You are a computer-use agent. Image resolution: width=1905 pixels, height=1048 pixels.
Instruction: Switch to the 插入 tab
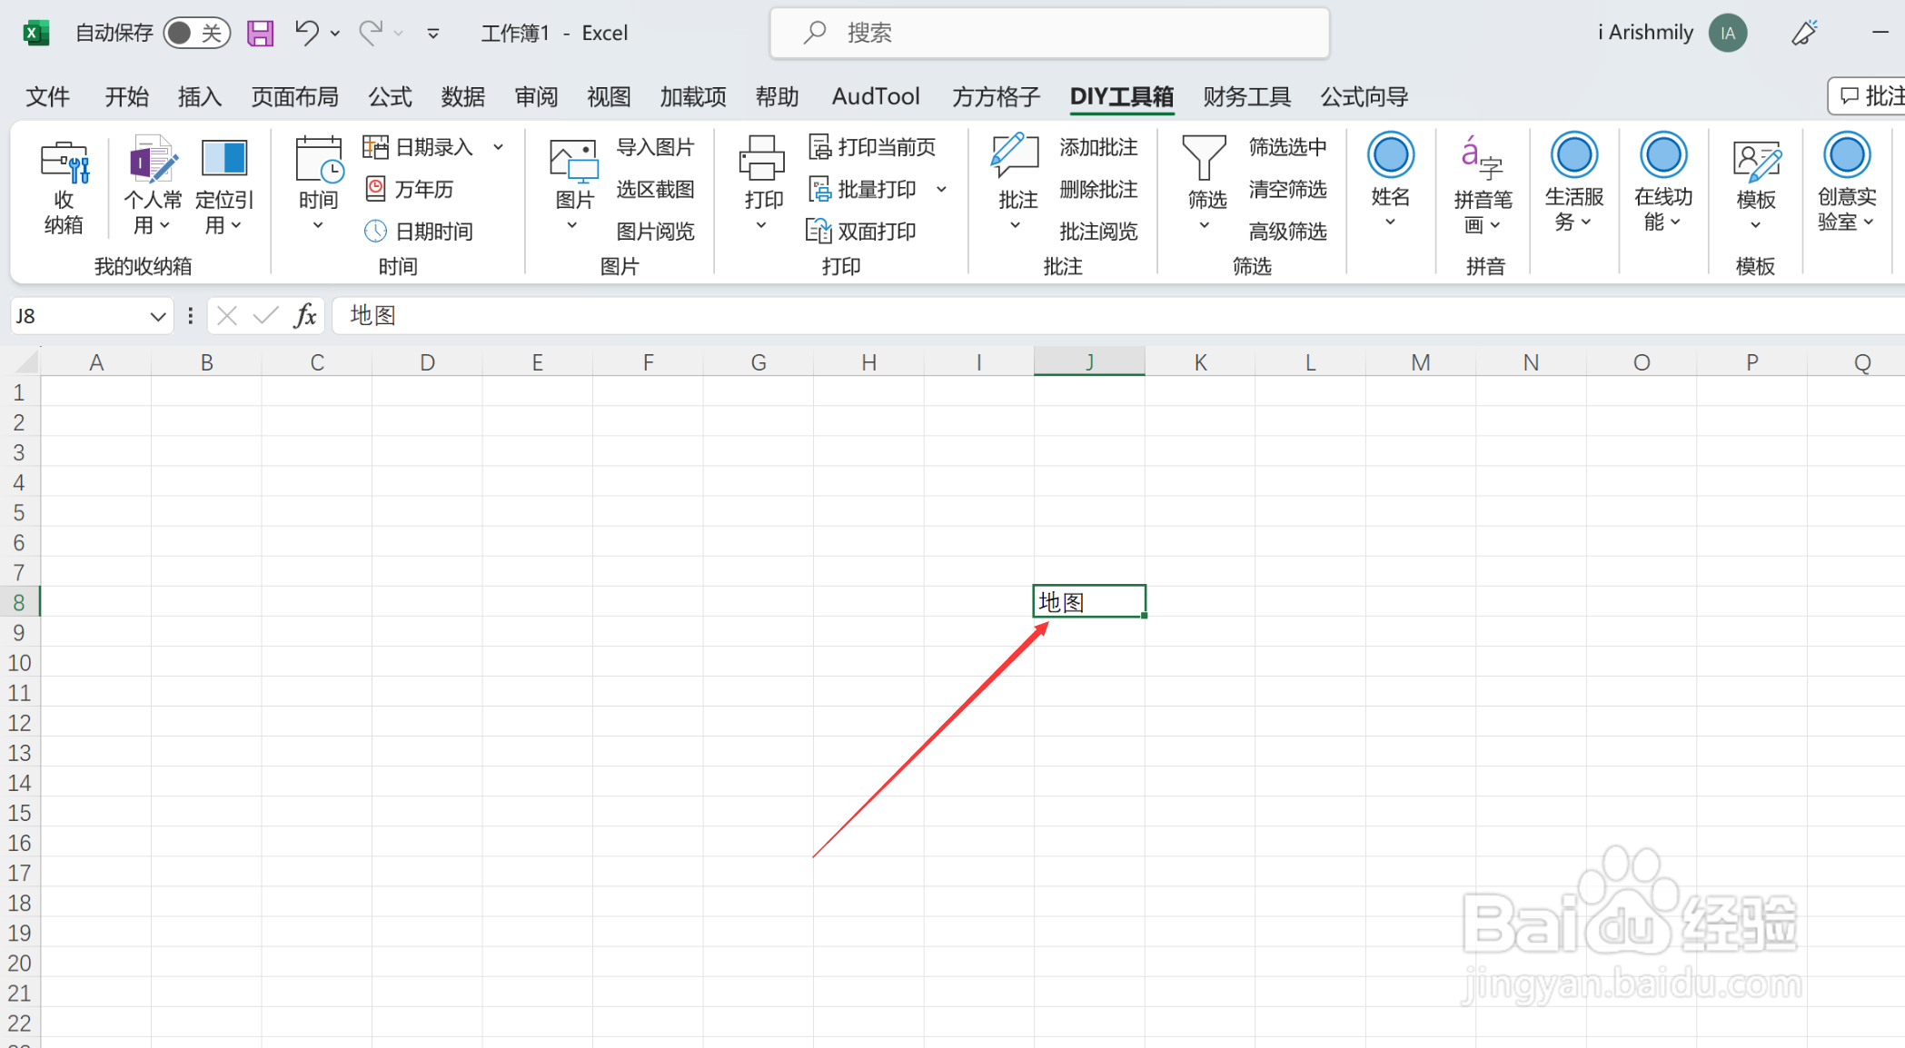pyautogui.click(x=200, y=96)
